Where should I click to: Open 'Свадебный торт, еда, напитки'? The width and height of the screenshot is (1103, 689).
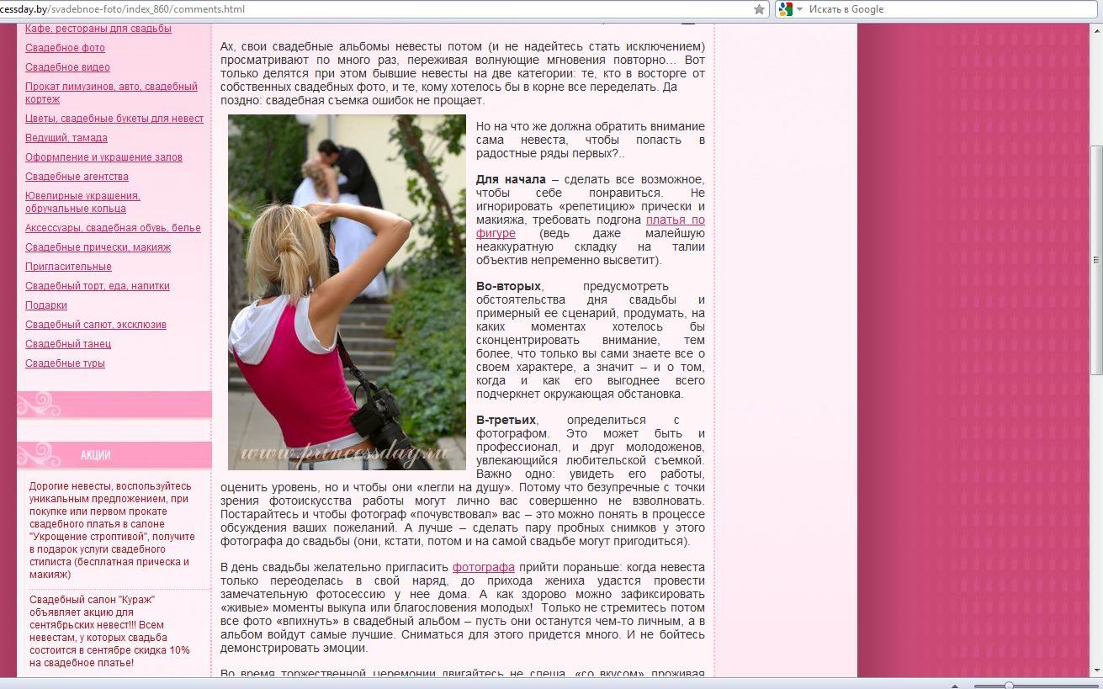tap(98, 286)
